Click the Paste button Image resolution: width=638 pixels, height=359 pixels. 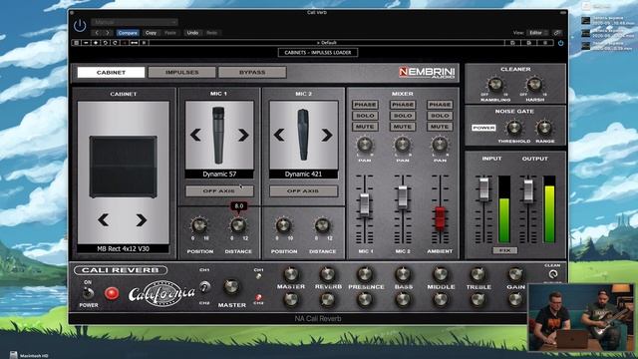(x=170, y=33)
